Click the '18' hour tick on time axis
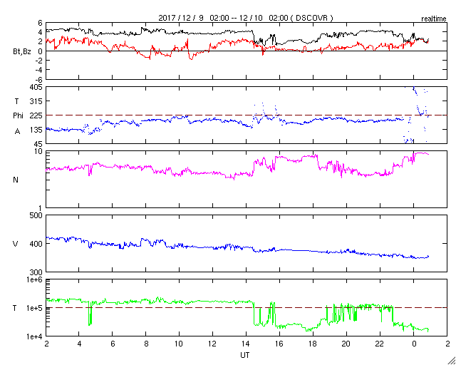This screenshot has height=365, width=456. point(313,344)
